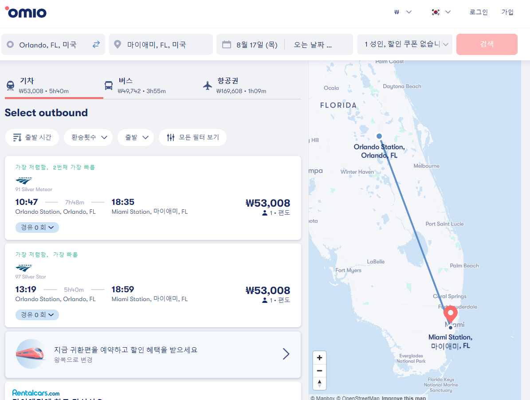This screenshot has width=530, height=400.
Task: Set the 오는 날짜 return date field
Action: pos(313,45)
